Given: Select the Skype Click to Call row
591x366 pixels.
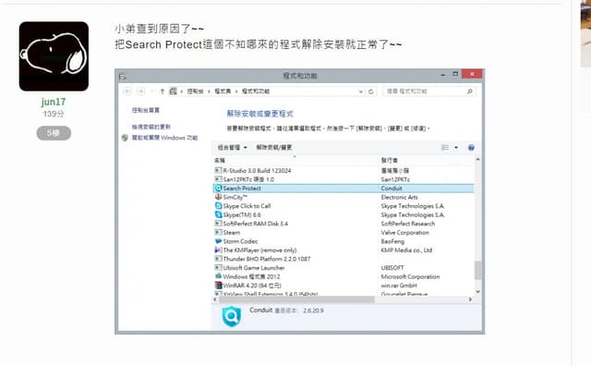Looking at the screenshot, I should (x=344, y=206).
